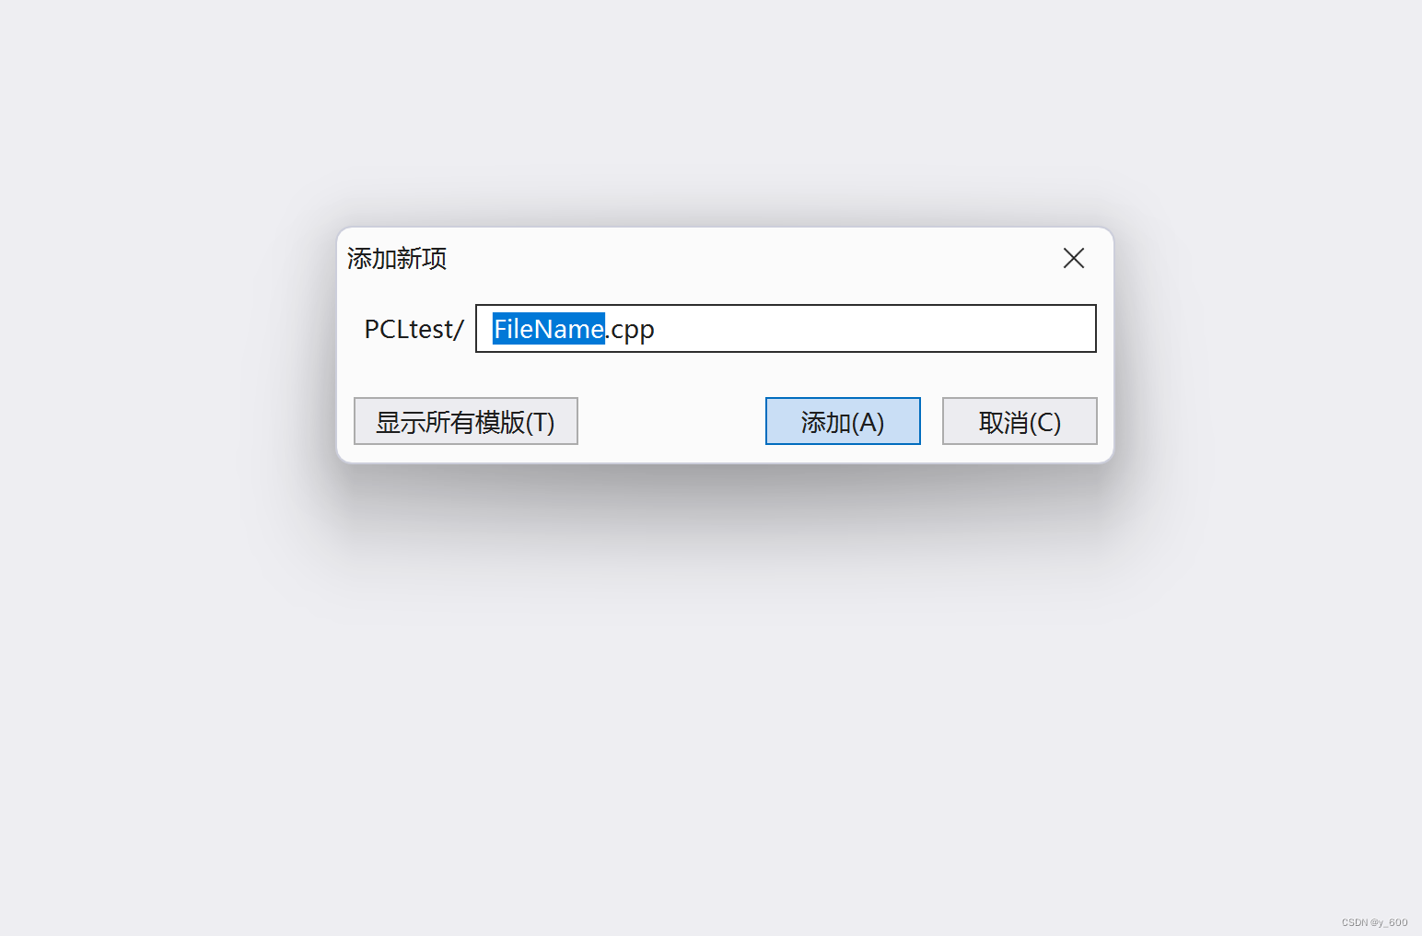
Task: Show all templates via the (T) button
Action: coord(466,421)
